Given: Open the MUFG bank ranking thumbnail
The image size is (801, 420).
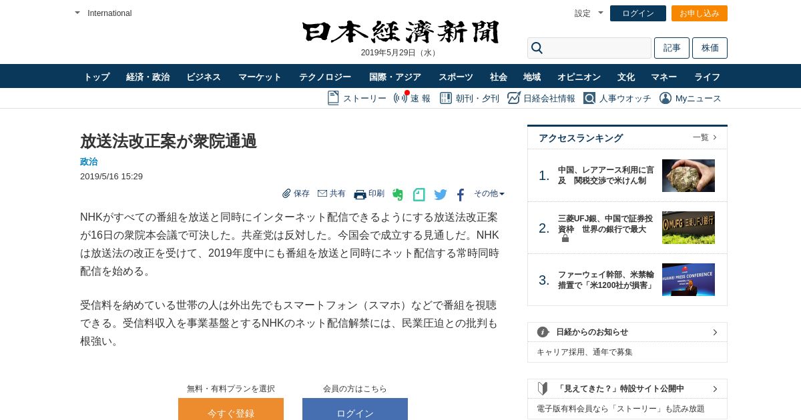Looking at the screenshot, I should pos(688,227).
